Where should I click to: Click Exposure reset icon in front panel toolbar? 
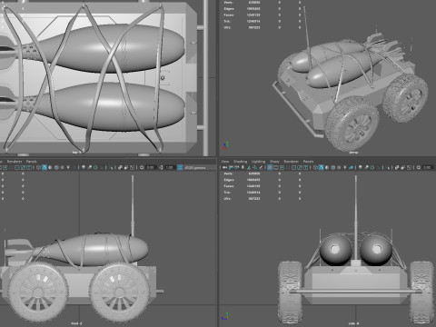point(142,167)
